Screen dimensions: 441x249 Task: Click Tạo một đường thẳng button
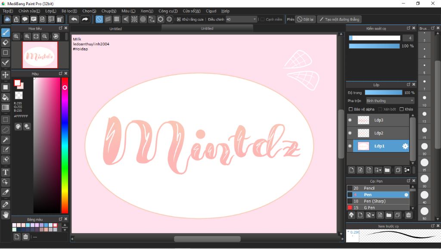339,19
